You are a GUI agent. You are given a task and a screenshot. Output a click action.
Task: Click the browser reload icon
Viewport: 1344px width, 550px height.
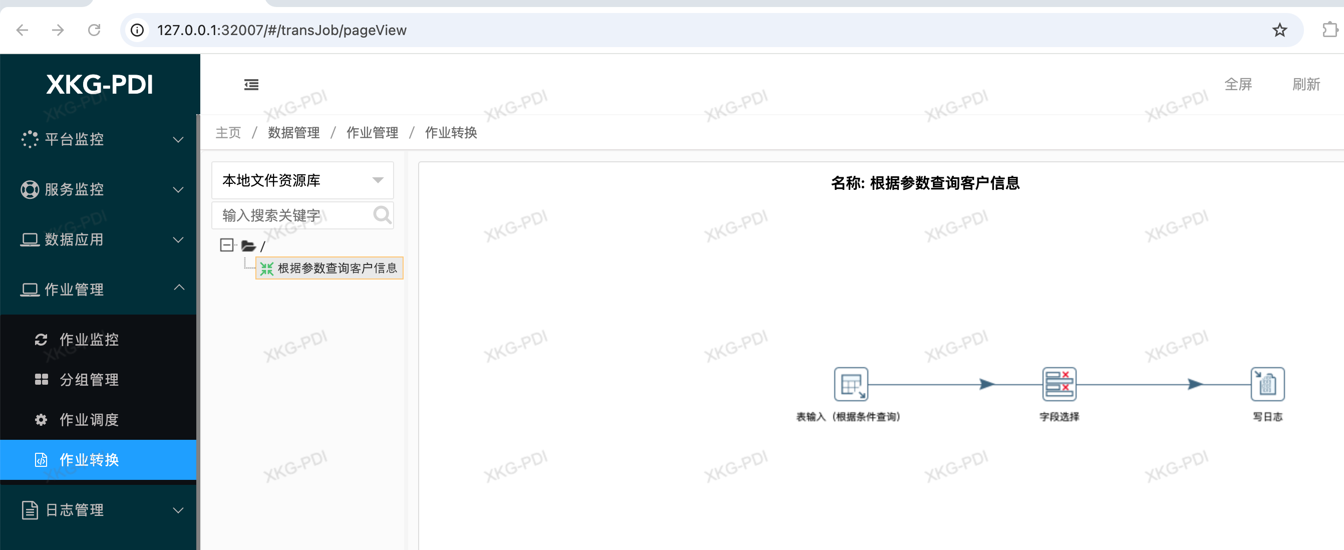94,30
